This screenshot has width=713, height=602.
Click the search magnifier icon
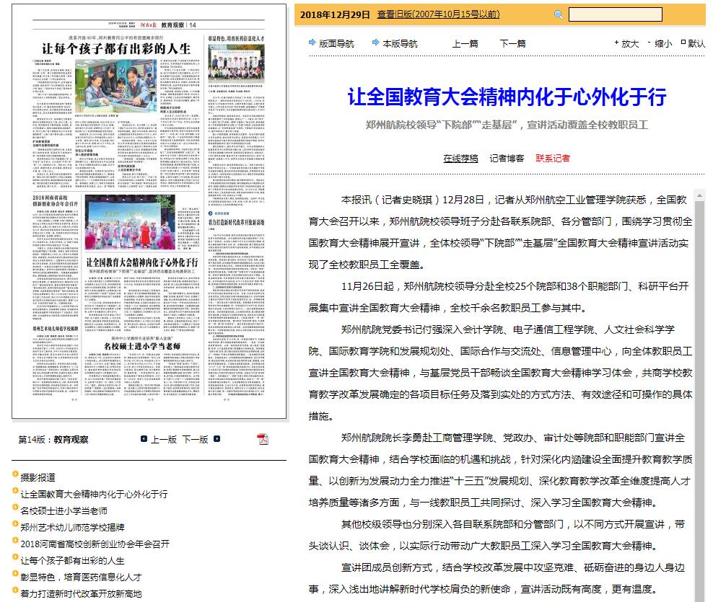(x=559, y=14)
